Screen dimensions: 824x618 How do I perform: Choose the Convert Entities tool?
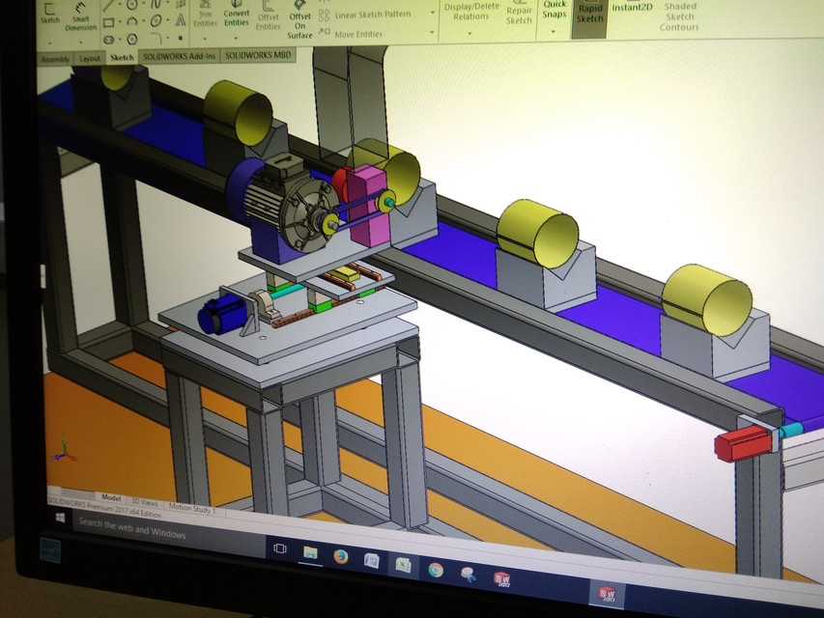237,14
